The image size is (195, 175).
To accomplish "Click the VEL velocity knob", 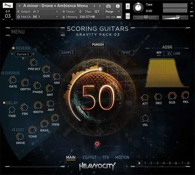I will (x=145, y=119).
